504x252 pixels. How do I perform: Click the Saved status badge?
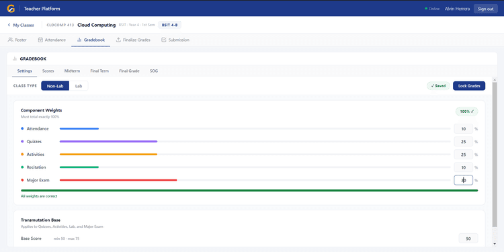[x=438, y=86]
